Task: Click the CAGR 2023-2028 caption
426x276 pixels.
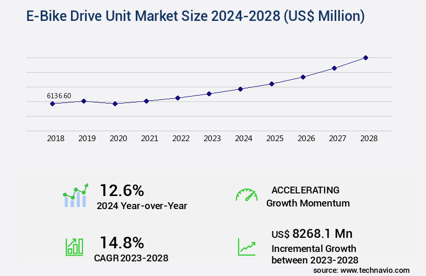Action: [132, 258]
